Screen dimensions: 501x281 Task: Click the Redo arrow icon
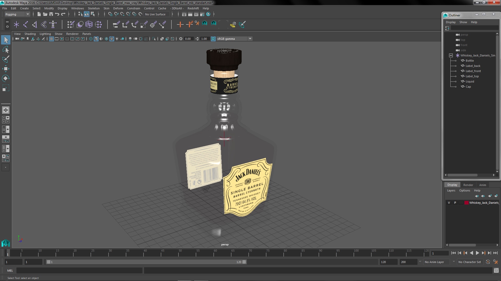pos(63,14)
